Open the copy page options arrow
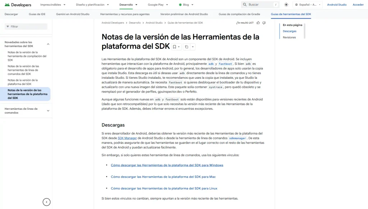The width and height of the screenshot is (368, 209). 193,47
